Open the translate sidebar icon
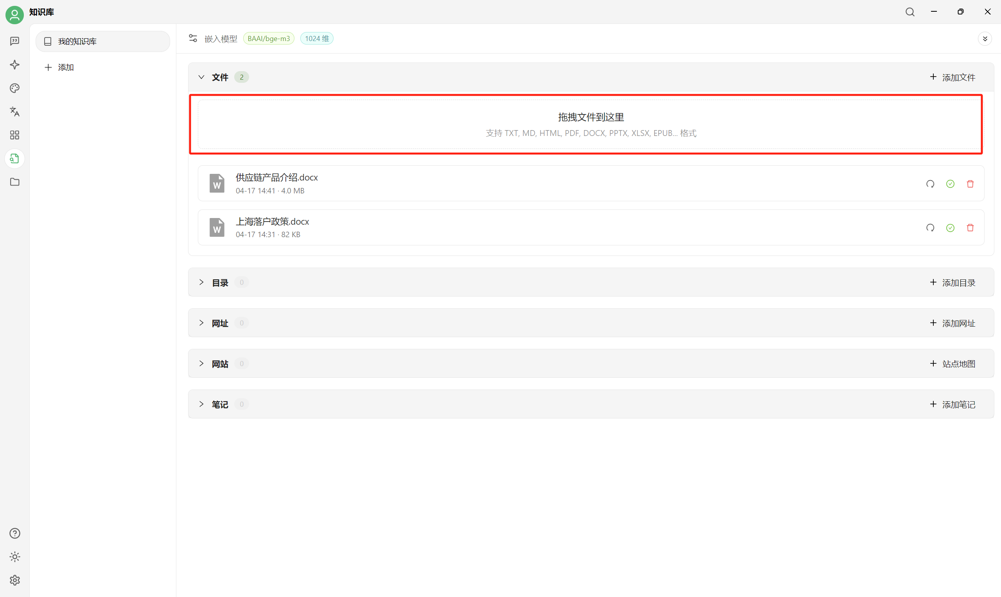 pos(14,111)
